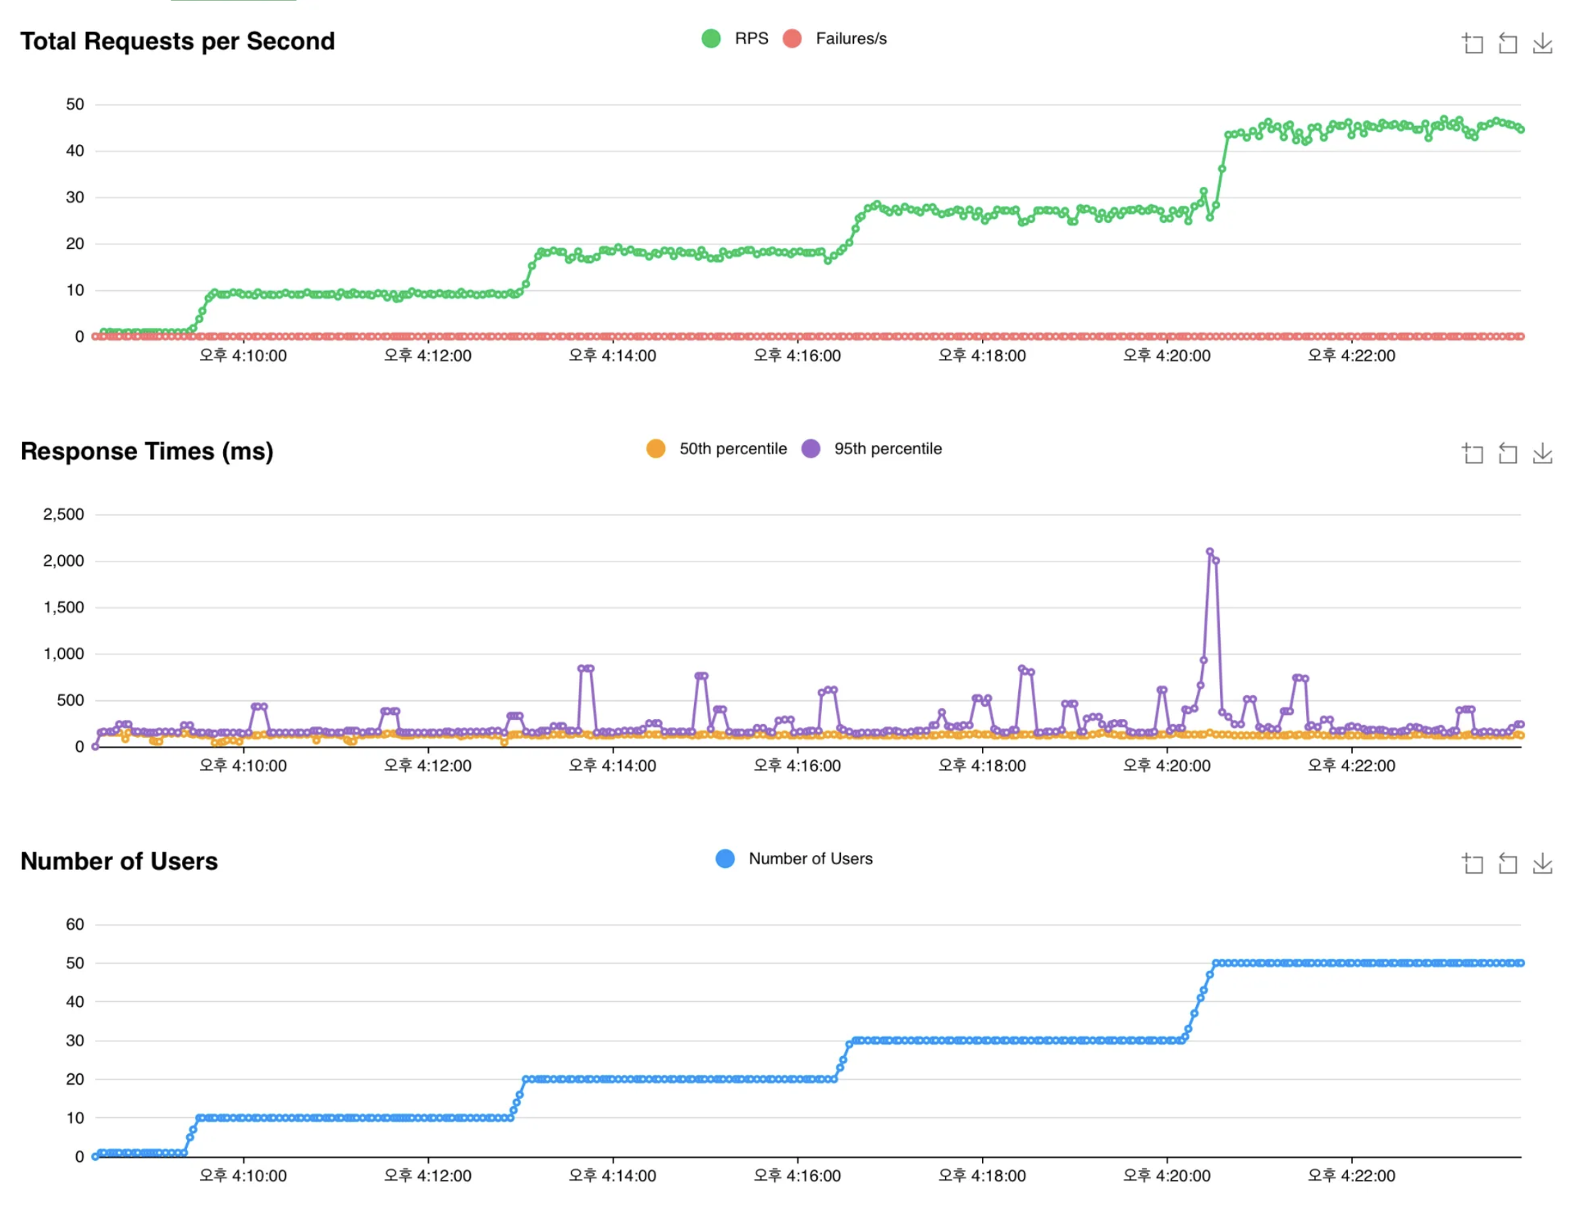The width and height of the screenshot is (1587, 1231).
Task: Hide Failures/s series via legend
Action: pos(851,38)
